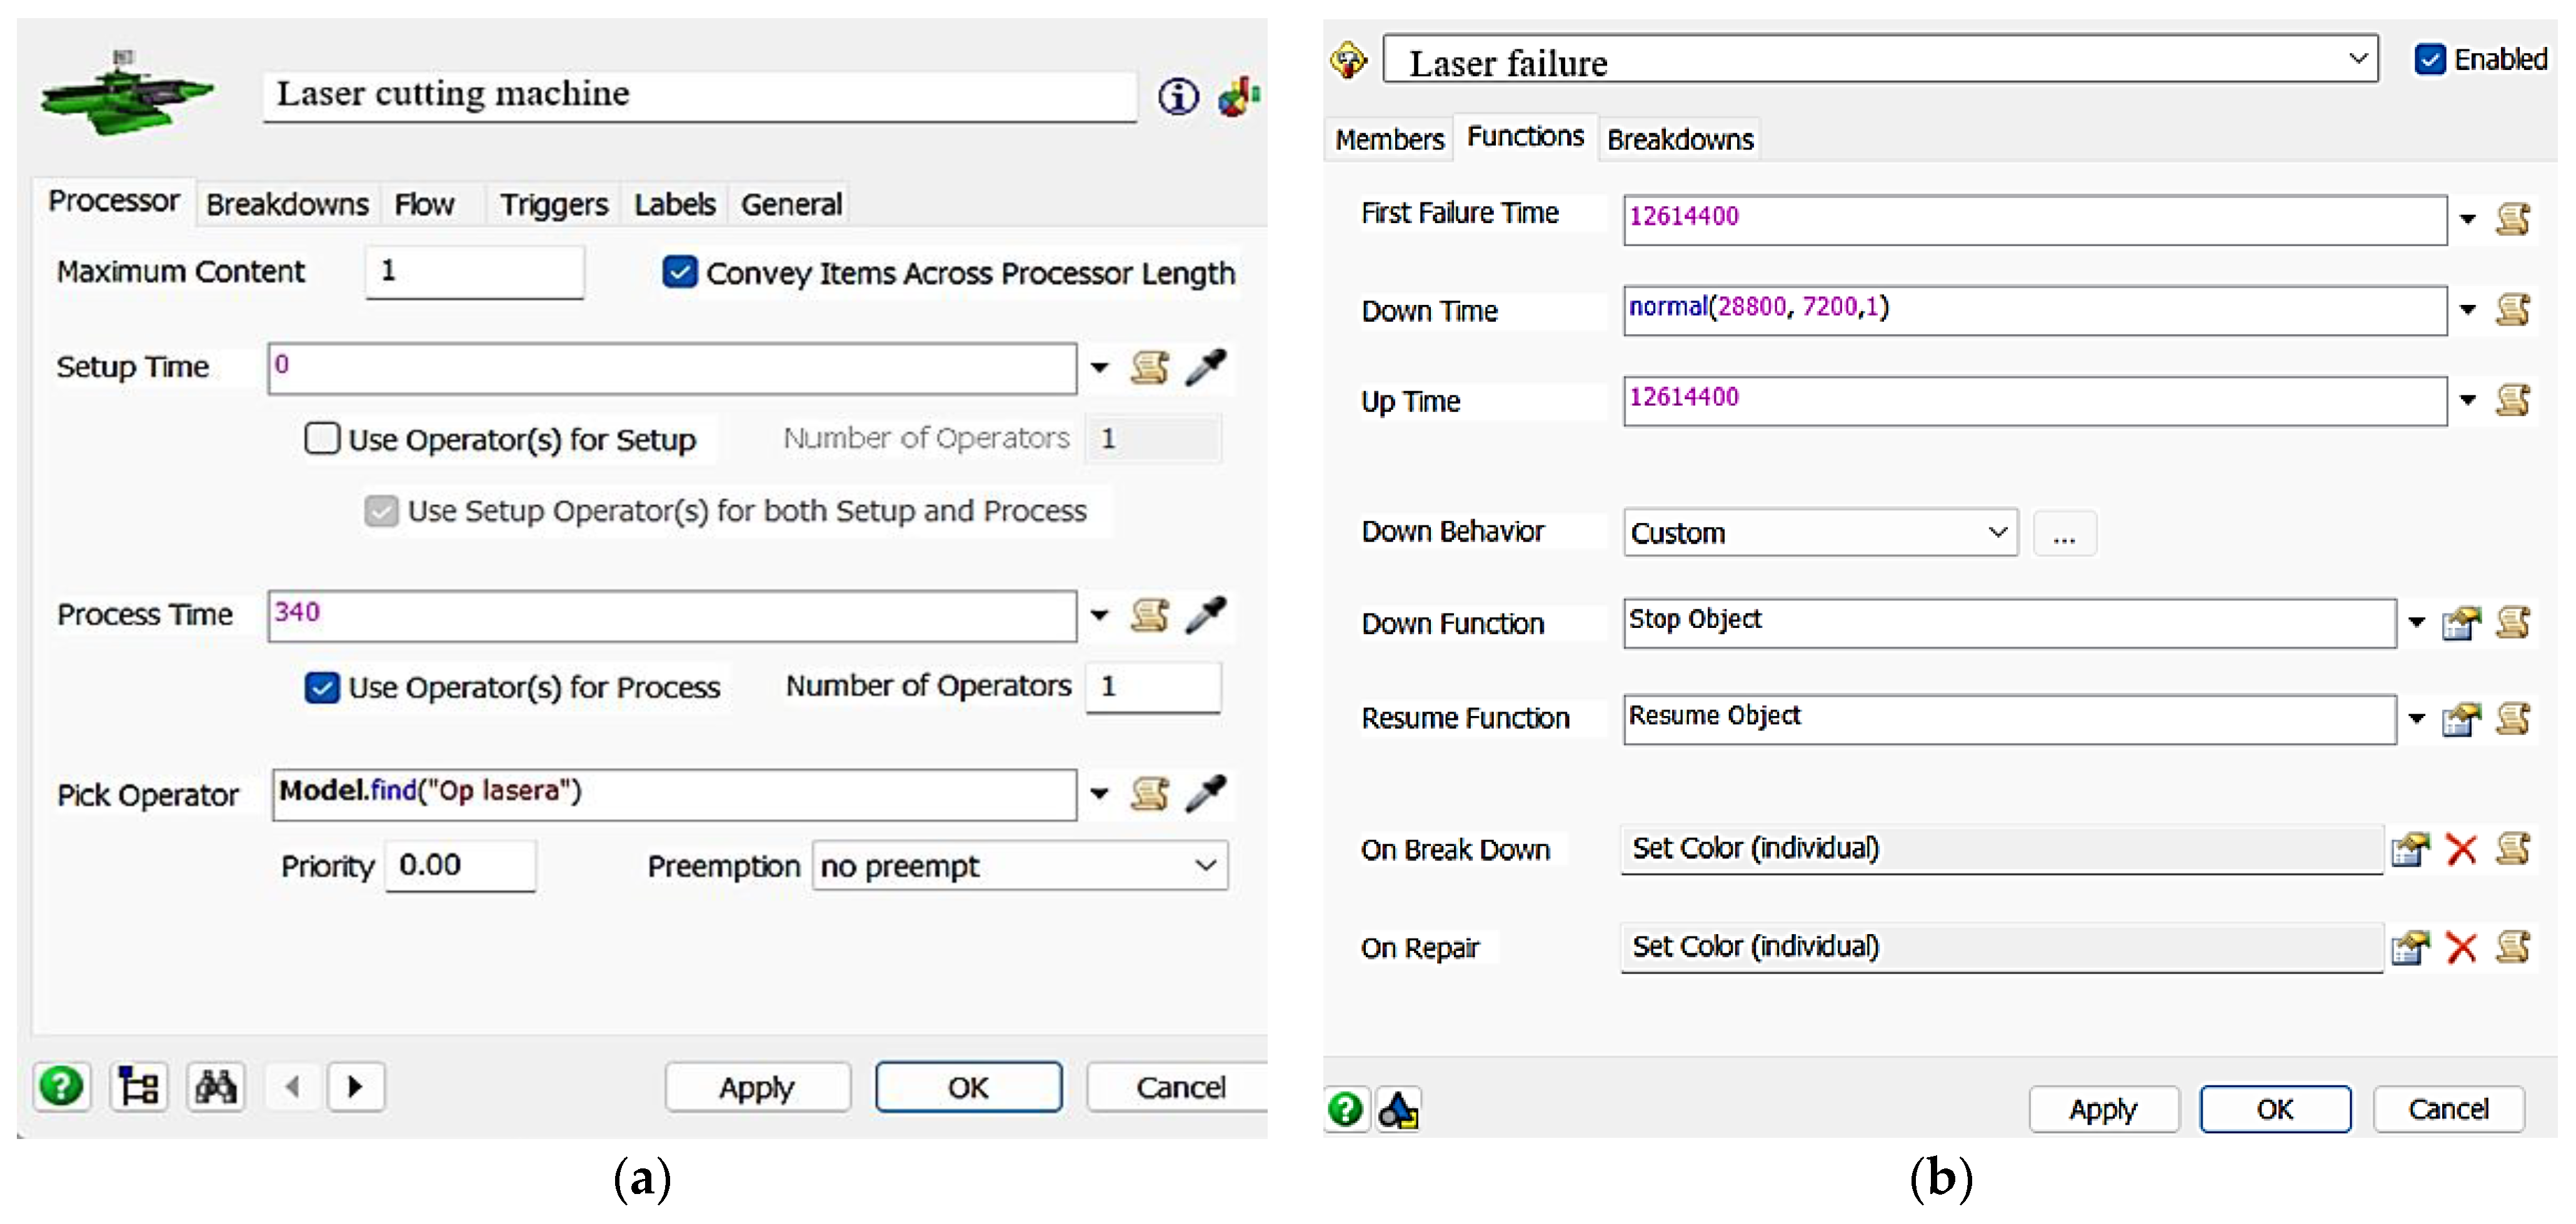2576x1224 pixels.
Task: Remove On Break Down trigger with red X
Action: [x=2460, y=849]
